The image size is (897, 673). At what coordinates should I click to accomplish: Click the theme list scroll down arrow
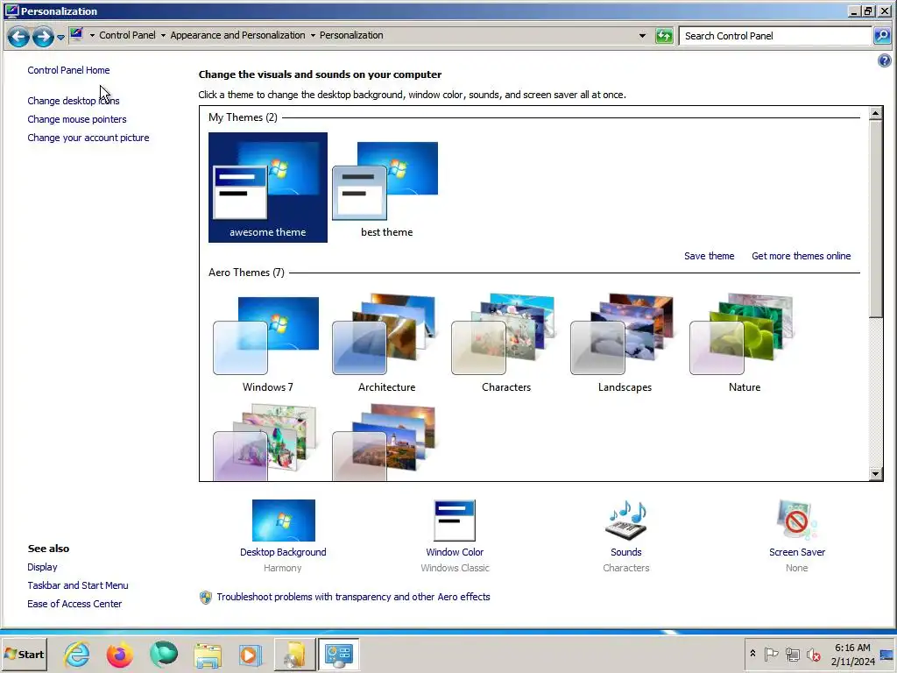875,474
